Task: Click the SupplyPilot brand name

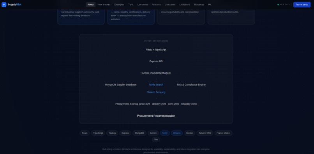Action: click(x=14, y=5)
